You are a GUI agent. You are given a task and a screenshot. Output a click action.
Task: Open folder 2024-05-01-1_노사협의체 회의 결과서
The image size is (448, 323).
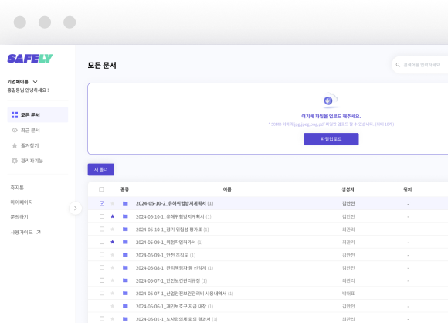[173, 319]
